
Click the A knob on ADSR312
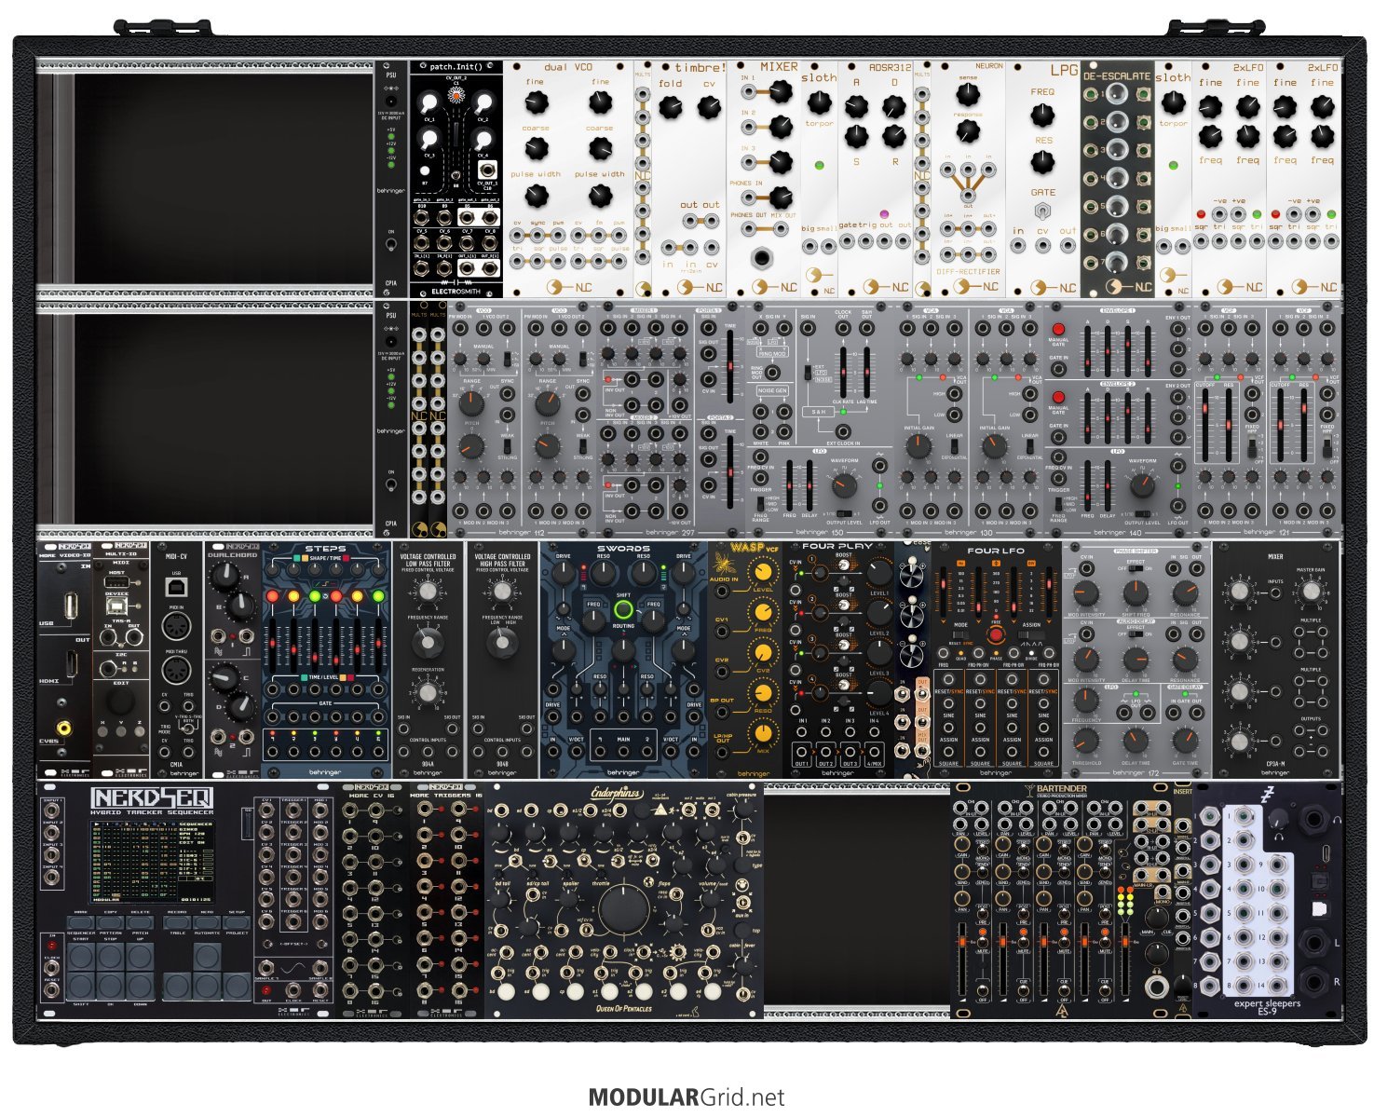coord(857,107)
